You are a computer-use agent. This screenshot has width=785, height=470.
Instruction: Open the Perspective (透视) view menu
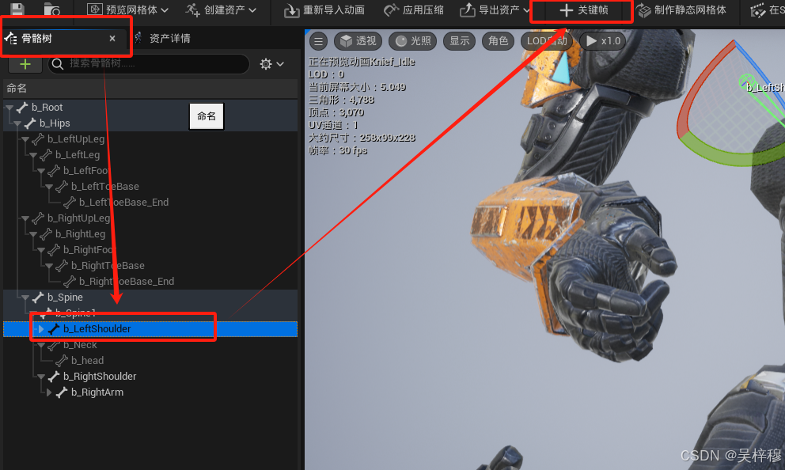(358, 41)
